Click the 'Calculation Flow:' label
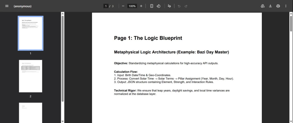This screenshot has height=123, width=293. click(x=126, y=72)
